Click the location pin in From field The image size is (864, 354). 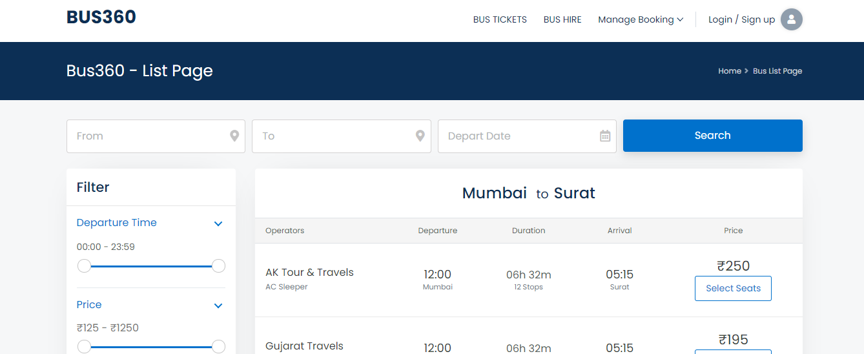click(x=234, y=136)
